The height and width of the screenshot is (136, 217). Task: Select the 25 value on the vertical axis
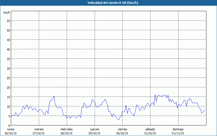(8, 78)
